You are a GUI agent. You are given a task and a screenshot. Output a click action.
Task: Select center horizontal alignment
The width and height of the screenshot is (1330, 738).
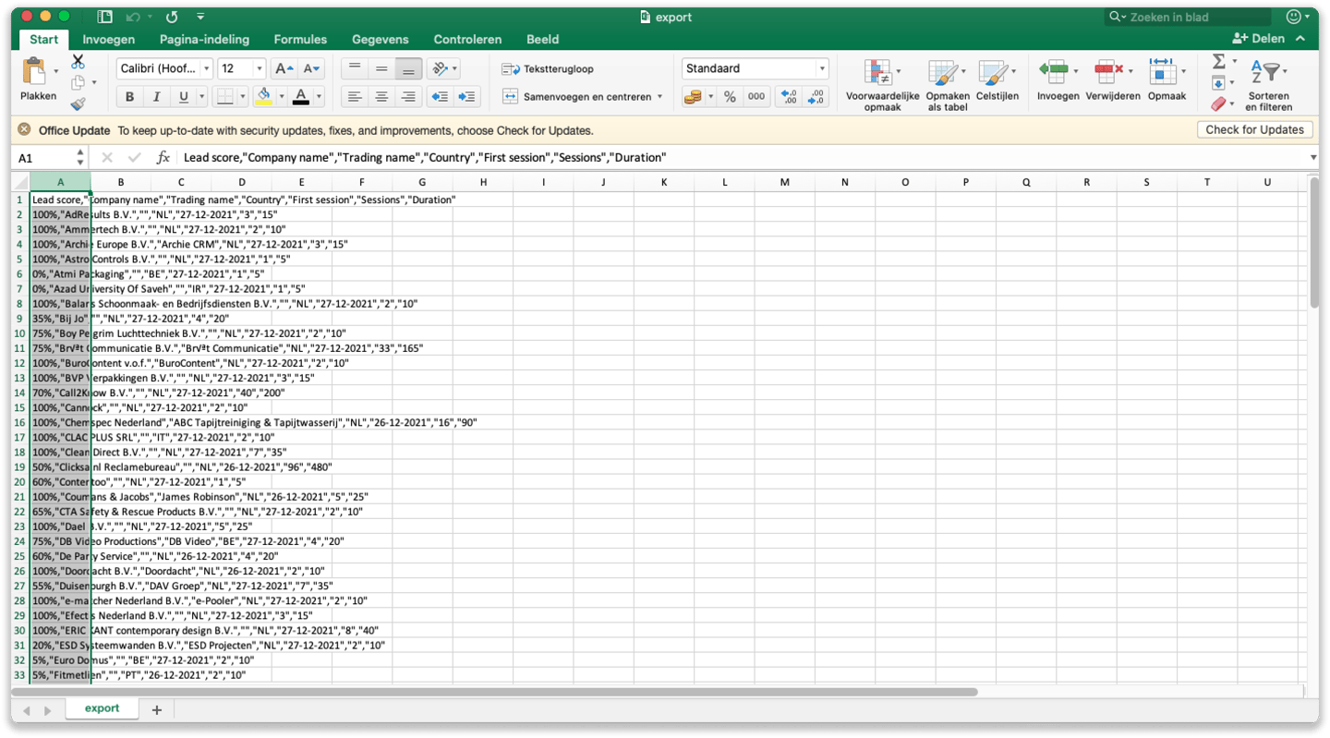point(381,97)
